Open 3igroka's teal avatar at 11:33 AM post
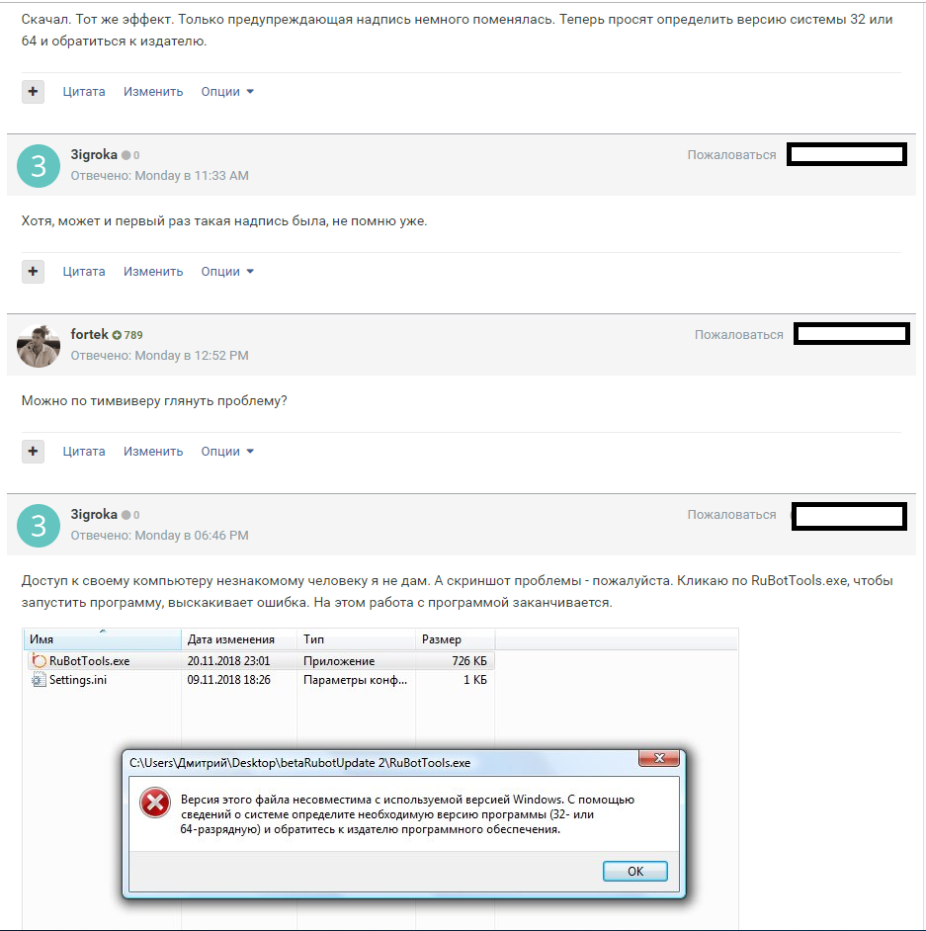This screenshot has width=926, height=931. pyautogui.click(x=39, y=166)
